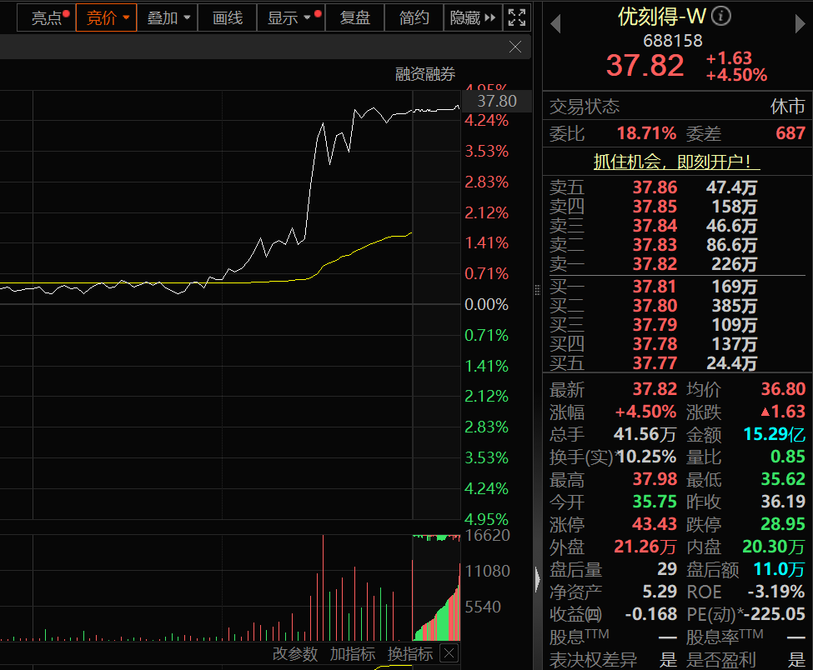The width and height of the screenshot is (813, 670).
Task: Expand the 叠加 overlay dropdown
Action: pyautogui.click(x=165, y=17)
